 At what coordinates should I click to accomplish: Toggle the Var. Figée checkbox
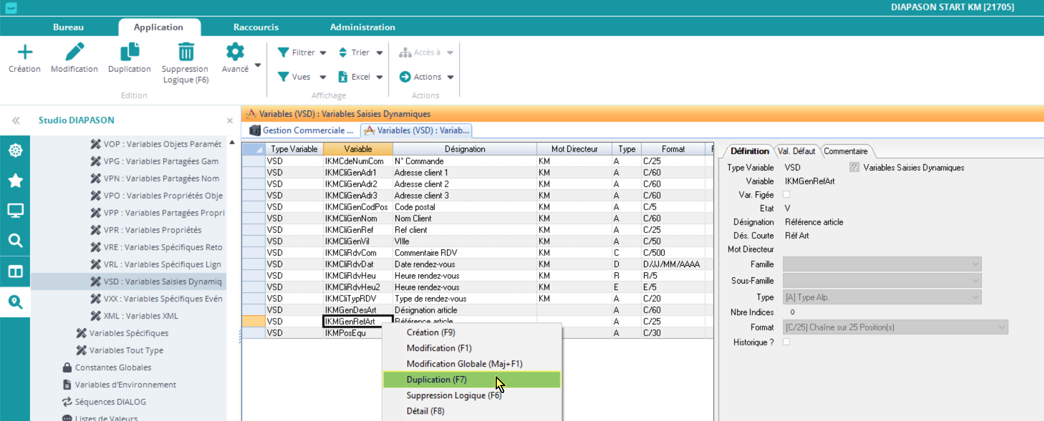(787, 195)
